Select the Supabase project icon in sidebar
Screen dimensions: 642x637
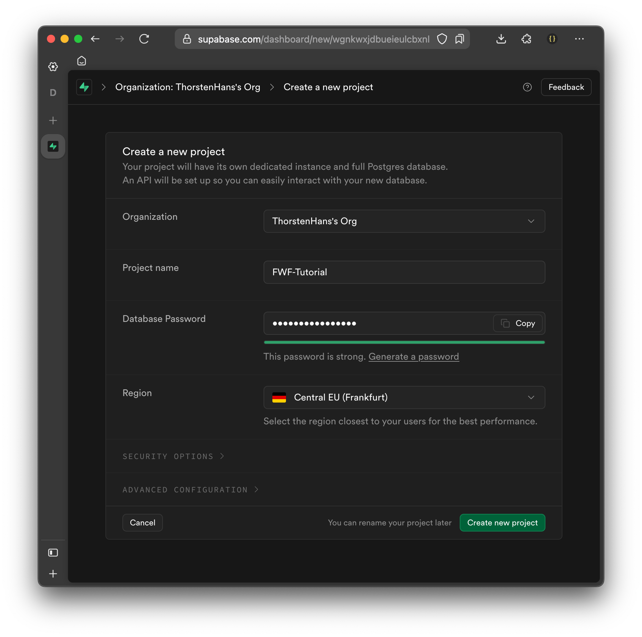tap(53, 146)
